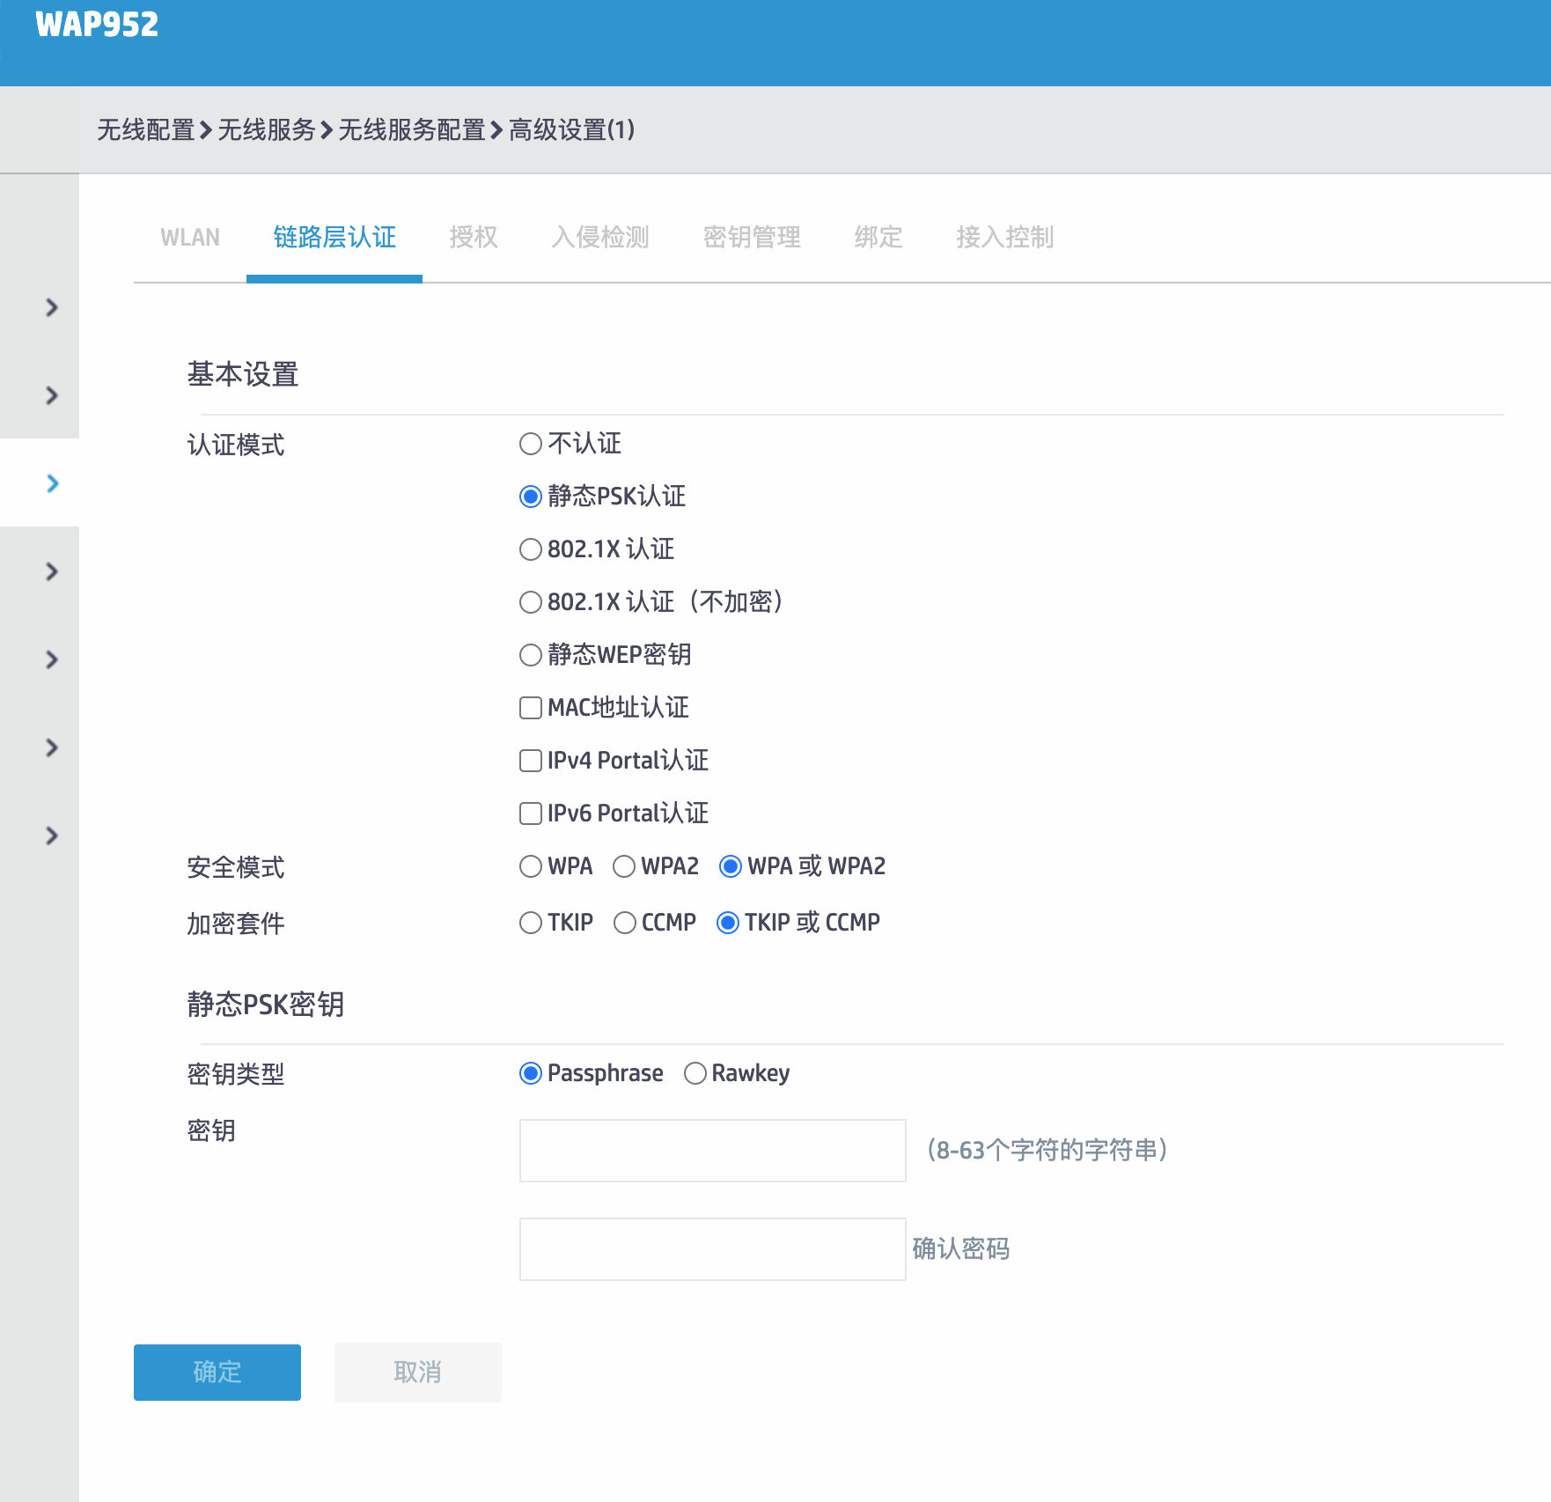The width and height of the screenshot is (1551, 1502).
Task: Go to the 绑定 tab
Action: coord(878,238)
